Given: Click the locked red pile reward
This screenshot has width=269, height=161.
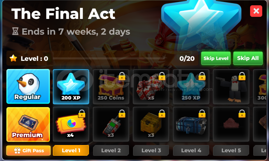Looking at the screenshot, I should [x=231, y=124].
